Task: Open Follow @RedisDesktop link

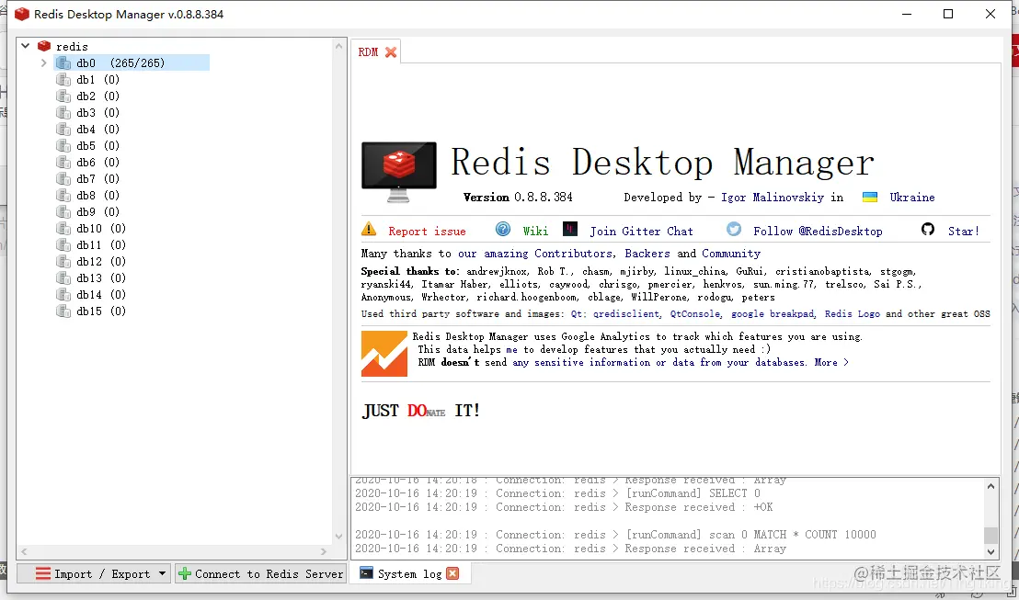Action: (818, 232)
